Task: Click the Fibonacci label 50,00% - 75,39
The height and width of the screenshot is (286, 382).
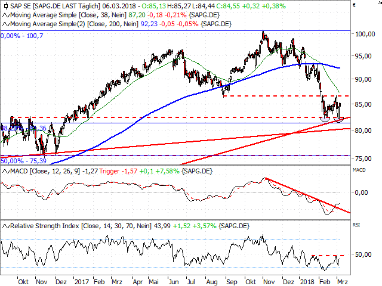Action: coord(23,161)
